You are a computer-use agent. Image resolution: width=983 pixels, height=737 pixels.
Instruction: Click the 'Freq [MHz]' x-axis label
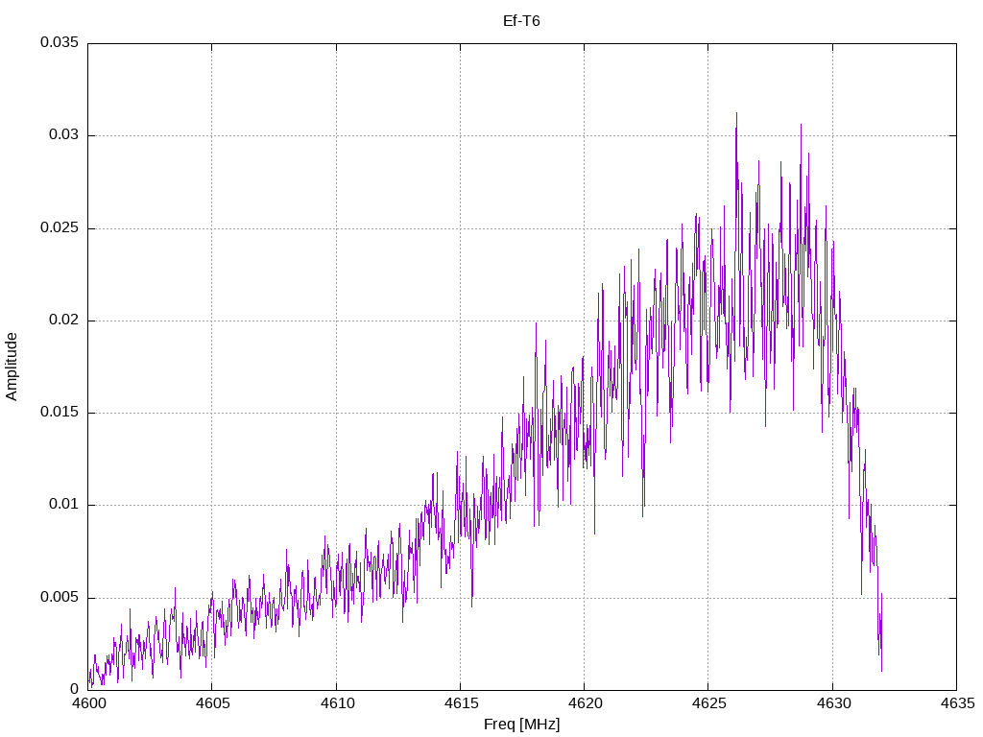point(521,725)
